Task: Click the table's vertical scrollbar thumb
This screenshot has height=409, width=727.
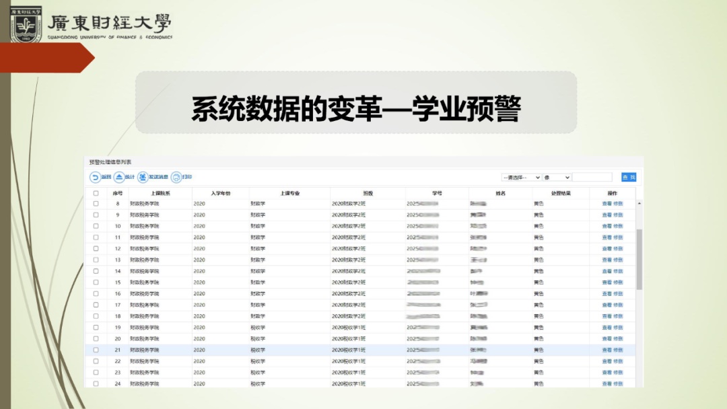Action: click(639, 259)
